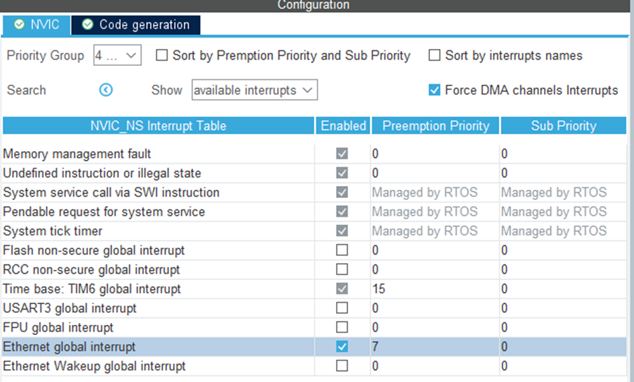Disable the Ethernet global interrupt checkbox

tap(342, 347)
